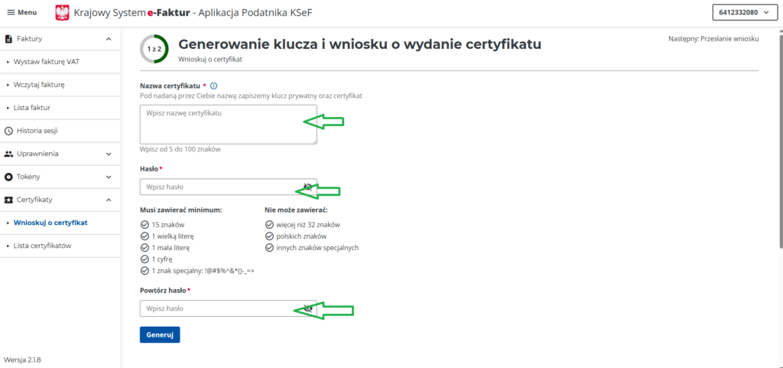Click the Uprawnienia people icon
This screenshot has width=783, height=368.
(9, 154)
